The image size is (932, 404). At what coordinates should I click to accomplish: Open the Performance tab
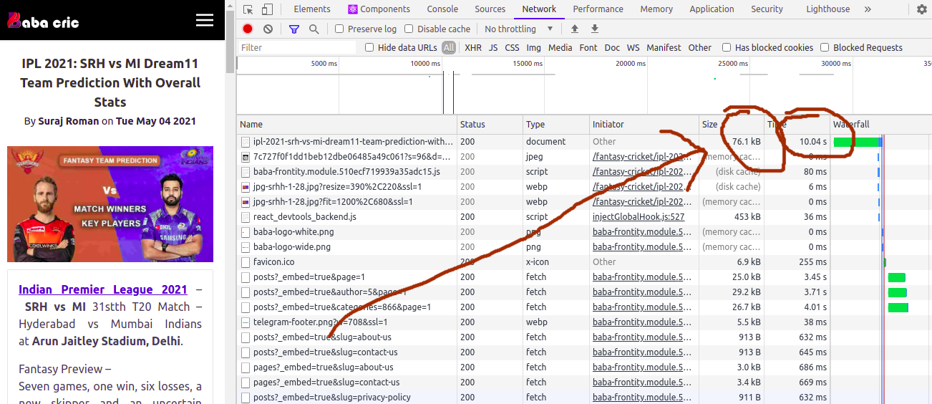[x=598, y=9]
